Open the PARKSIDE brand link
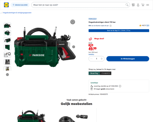The width and height of the screenshot is (153, 122). click(92, 19)
